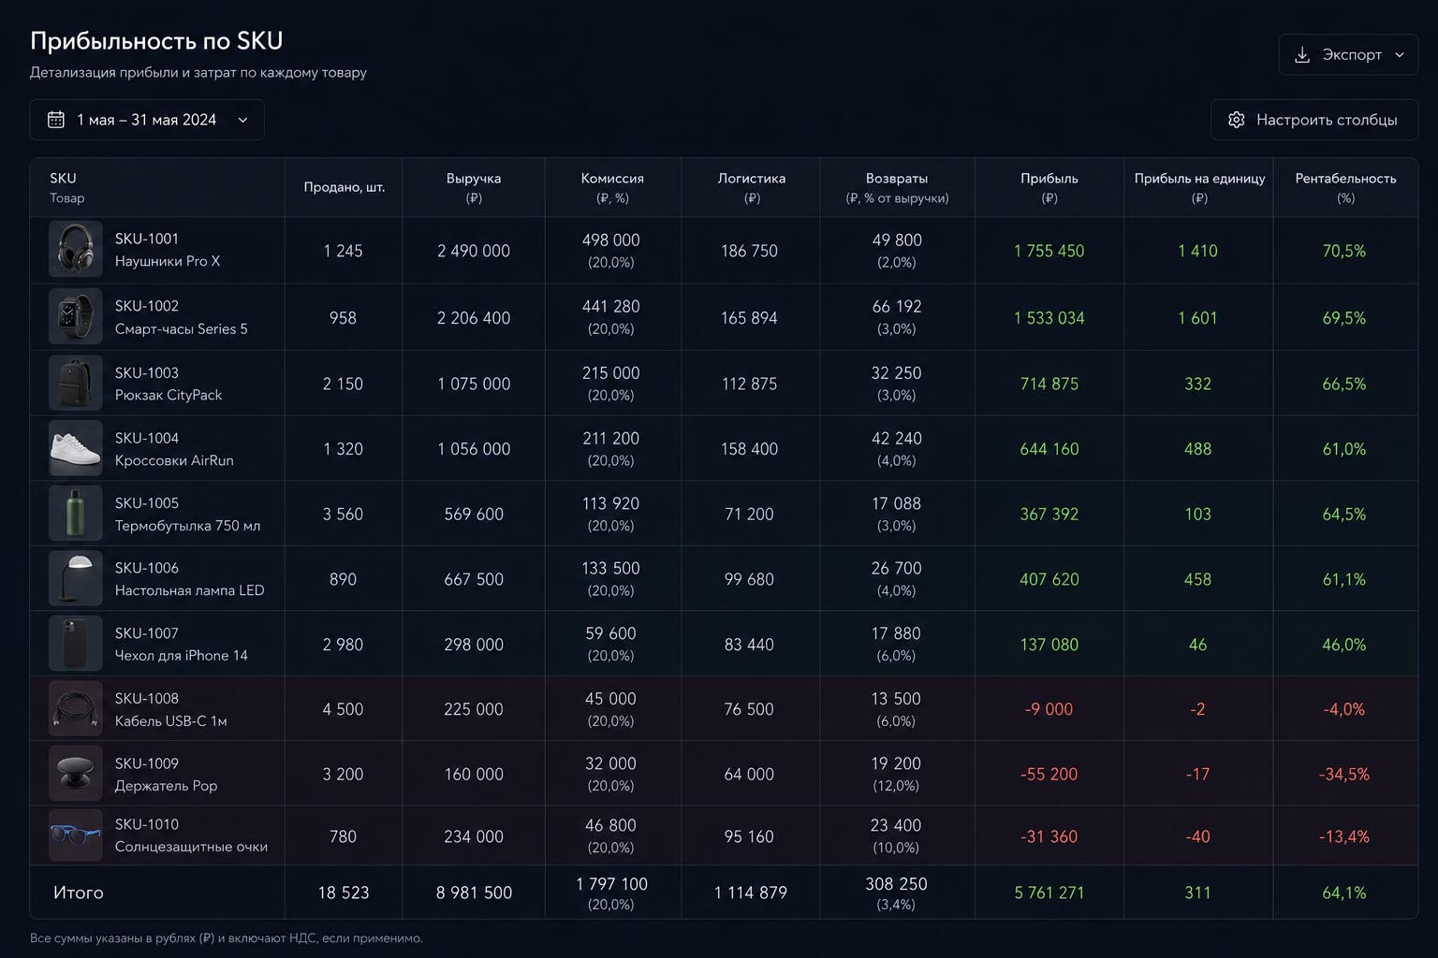Click the Настроить столбцы button
This screenshot has height=958, width=1438.
tap(1314, 120)
